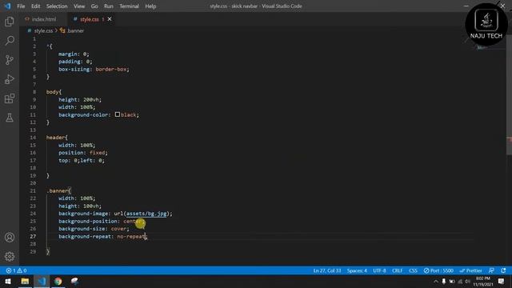
Task: Open the Help menu
Action: coord(150,6)
